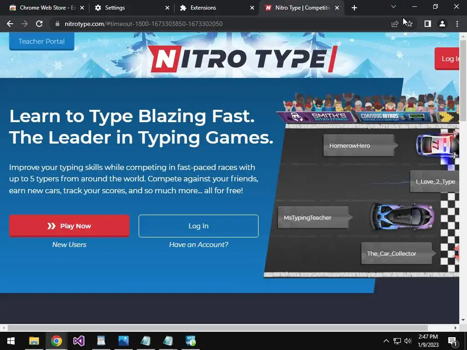
Task: Show hidden system tray icons chevron
Action: 386,341
